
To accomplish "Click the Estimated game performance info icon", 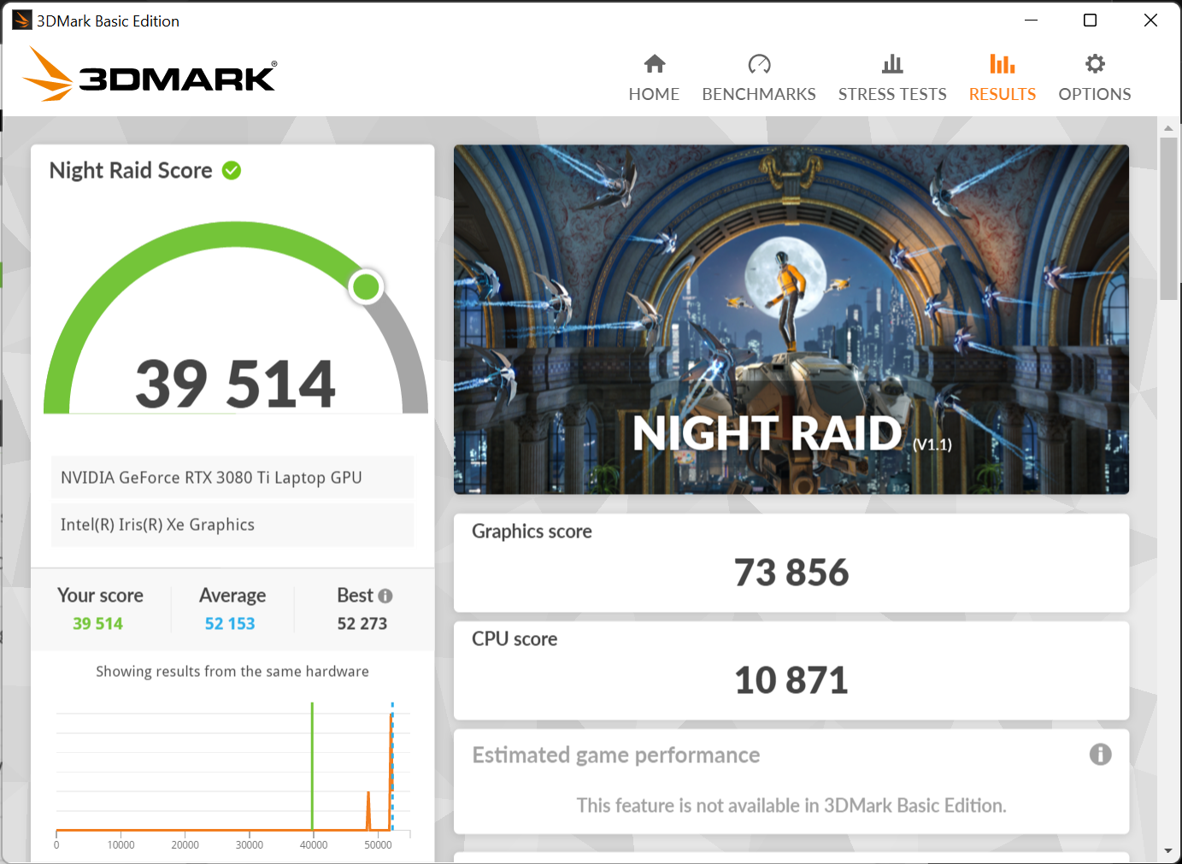I will 1100,755.
